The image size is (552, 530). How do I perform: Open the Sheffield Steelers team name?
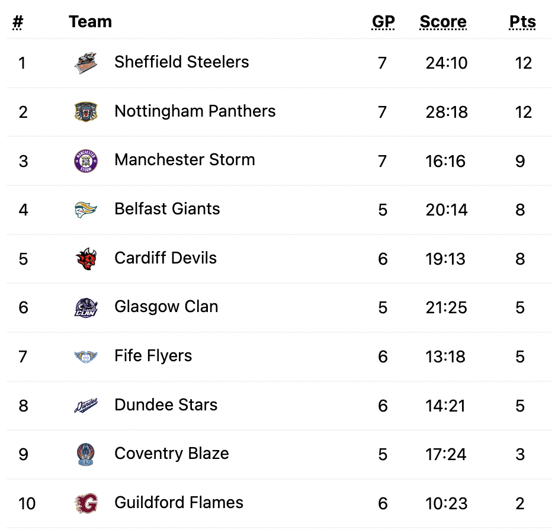(182, 62)
